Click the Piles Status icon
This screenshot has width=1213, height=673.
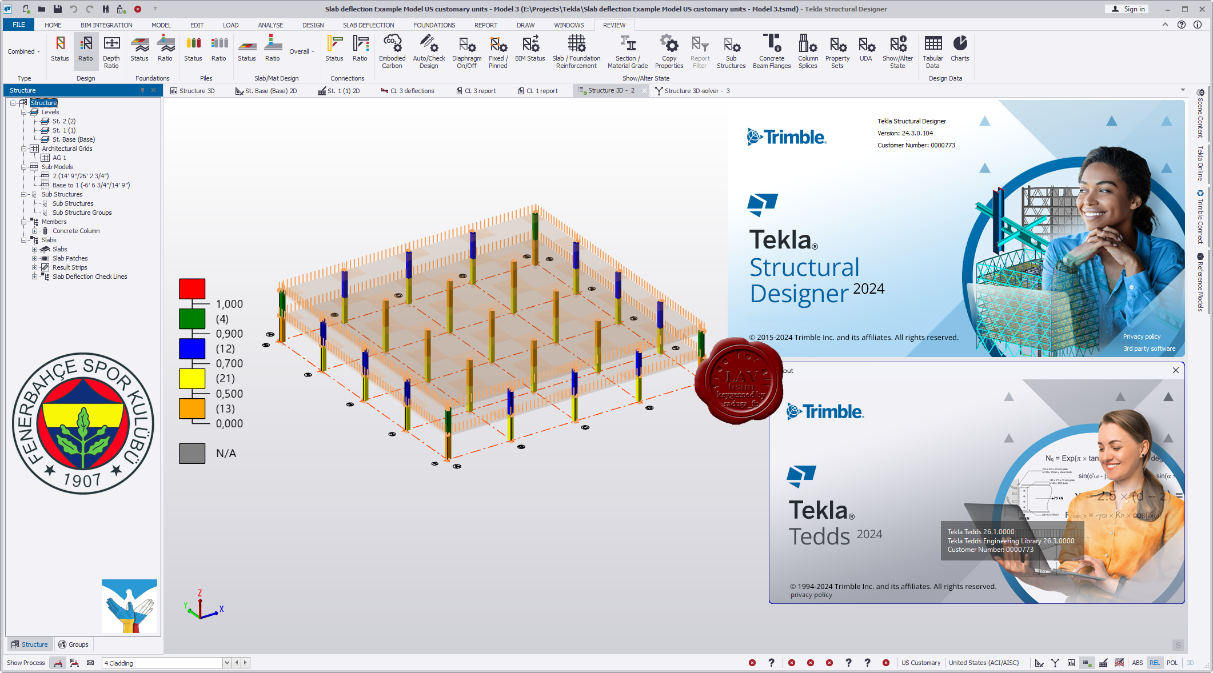point(193,49)
